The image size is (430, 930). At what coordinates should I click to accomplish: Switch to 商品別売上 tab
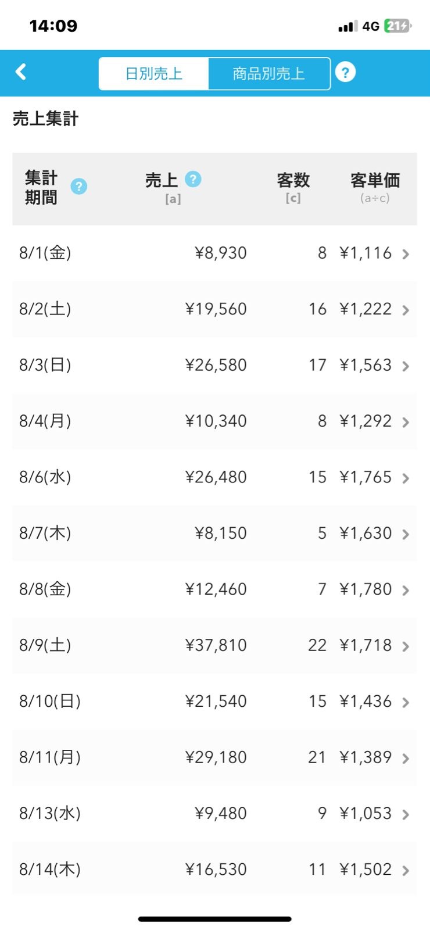(268, 74)
